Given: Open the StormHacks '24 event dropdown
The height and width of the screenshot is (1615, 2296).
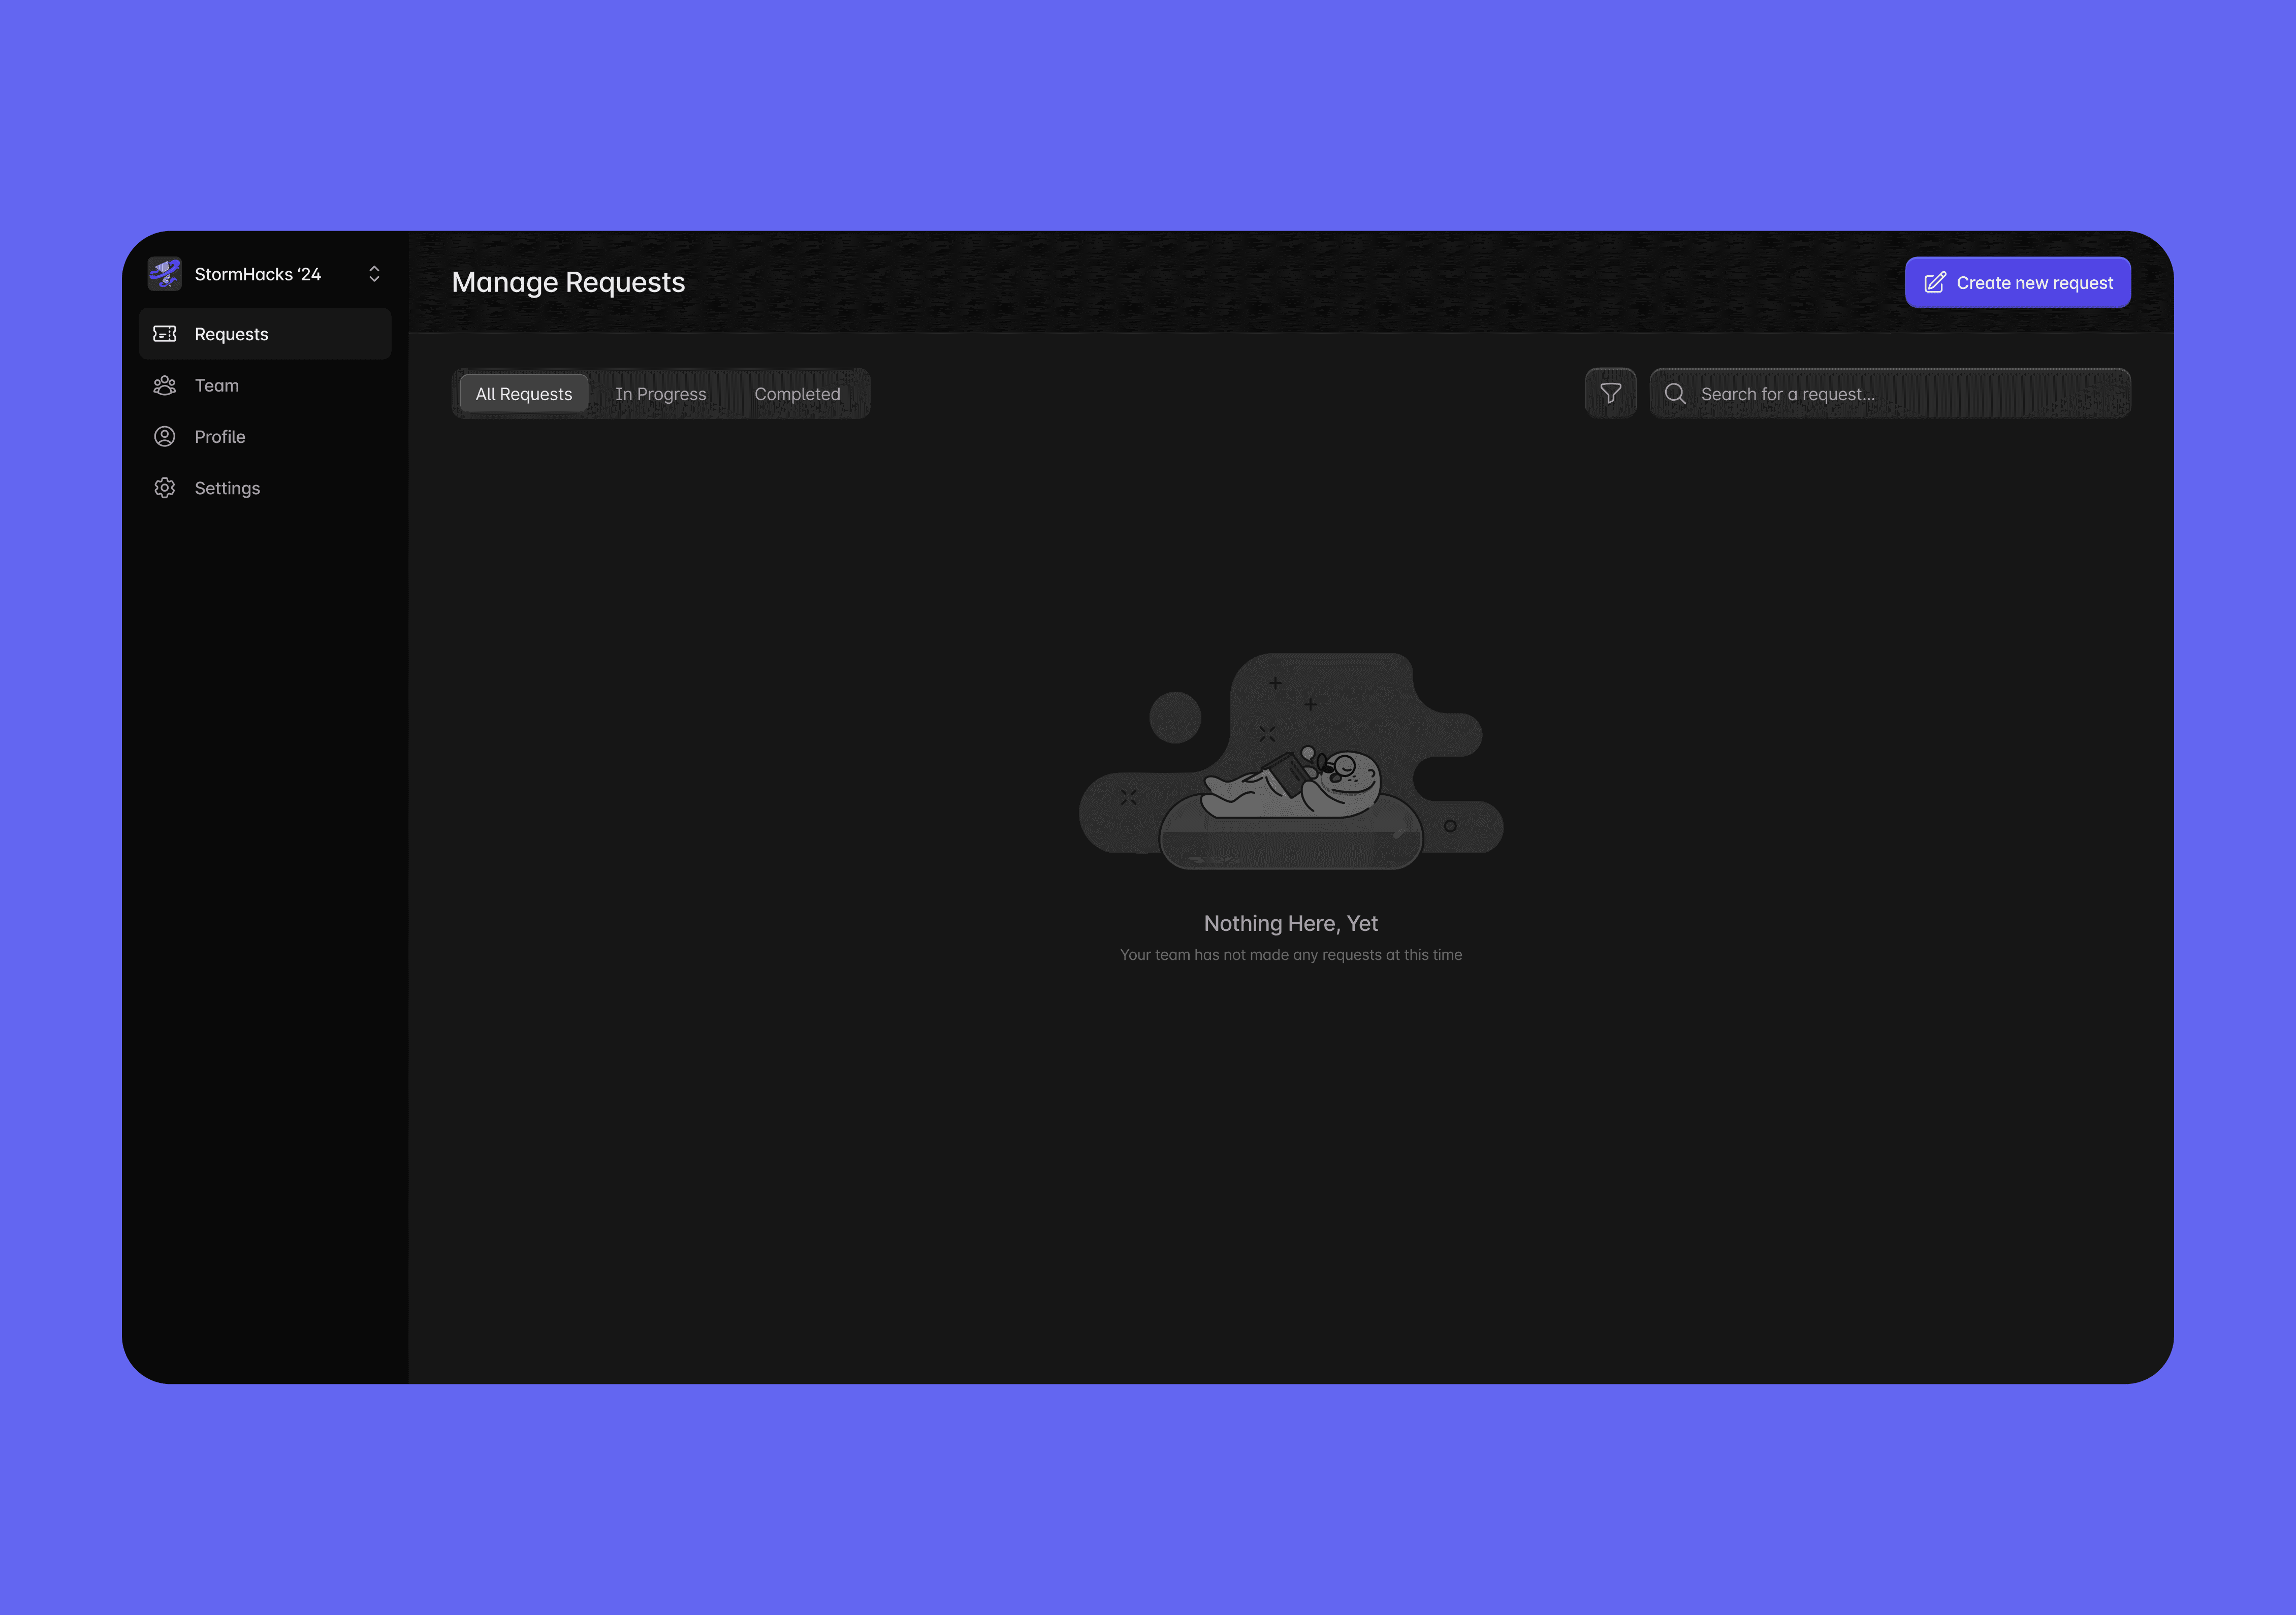Looking at the screenshot, I should coord(258,274).
